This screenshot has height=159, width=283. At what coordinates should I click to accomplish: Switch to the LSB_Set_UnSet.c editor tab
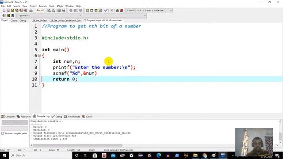39,21
